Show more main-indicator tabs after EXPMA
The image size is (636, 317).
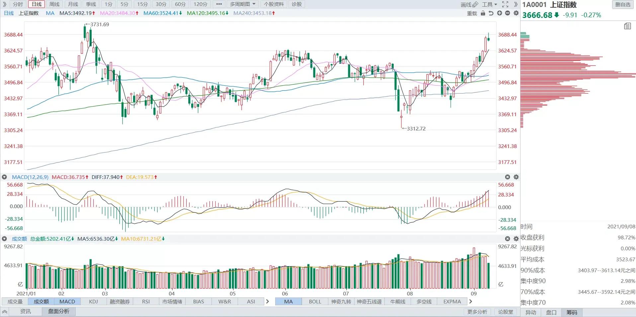[470, 301]
